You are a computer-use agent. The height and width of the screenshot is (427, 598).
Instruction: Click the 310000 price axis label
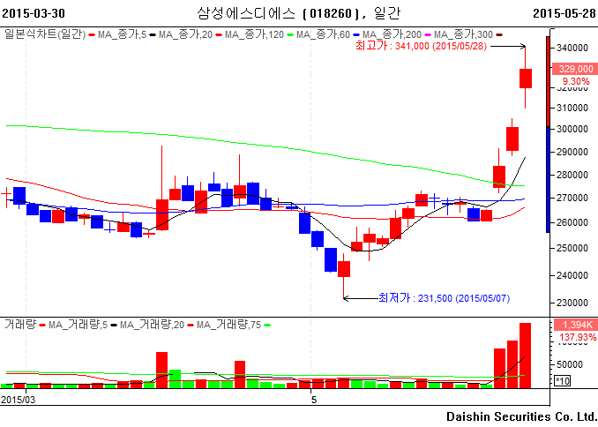(572, 108)
